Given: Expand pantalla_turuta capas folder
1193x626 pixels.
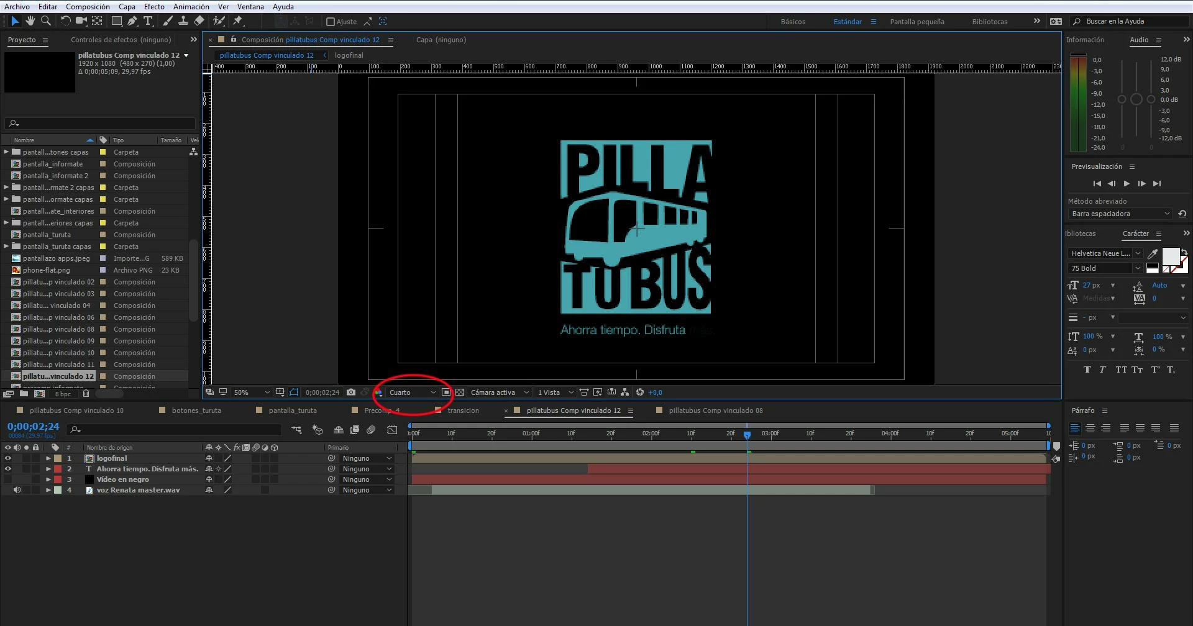Looking at the screenshot, I should click(6, 247).
